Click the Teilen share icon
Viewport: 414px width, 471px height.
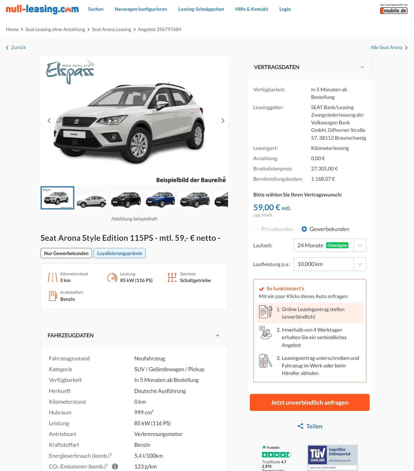300,426
